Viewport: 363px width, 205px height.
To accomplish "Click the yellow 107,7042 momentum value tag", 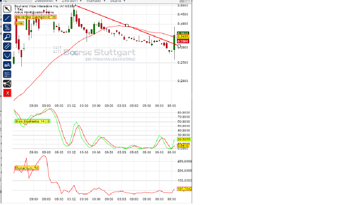I will tap(185, 189).
